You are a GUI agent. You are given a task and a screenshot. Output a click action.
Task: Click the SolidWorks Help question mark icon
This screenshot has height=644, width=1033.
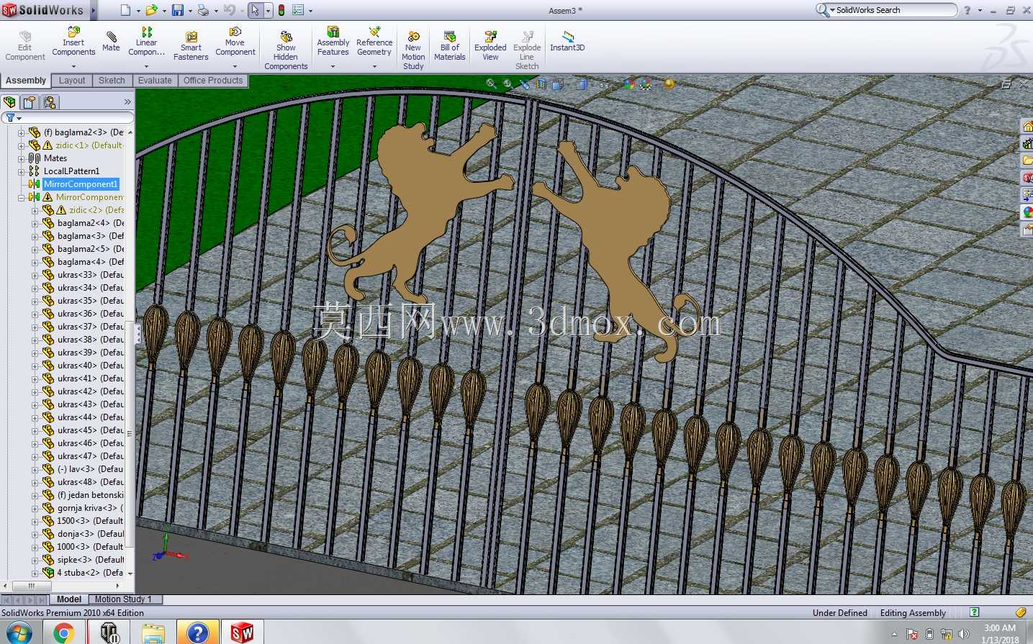967,10
